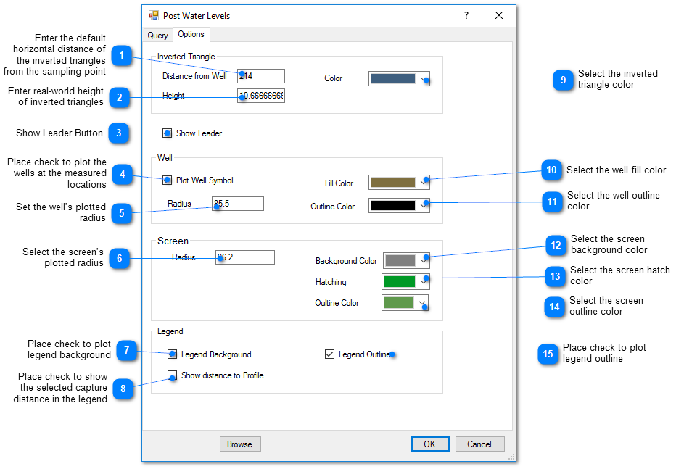Toggle the Show Leader checkbox
Image resolution: width=676 pixels, height=469 pixels.
168,133
